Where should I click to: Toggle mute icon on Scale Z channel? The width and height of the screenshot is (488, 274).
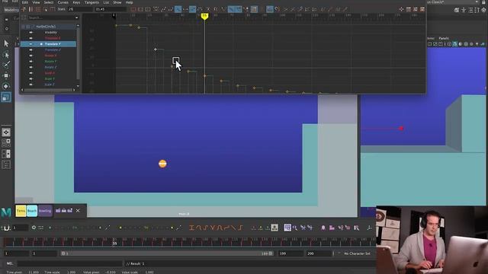tap(30, 84)
